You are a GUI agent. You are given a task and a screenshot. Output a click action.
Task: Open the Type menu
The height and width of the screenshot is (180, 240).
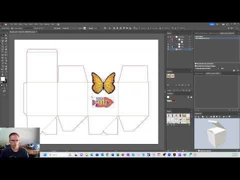tap(26, 24)
